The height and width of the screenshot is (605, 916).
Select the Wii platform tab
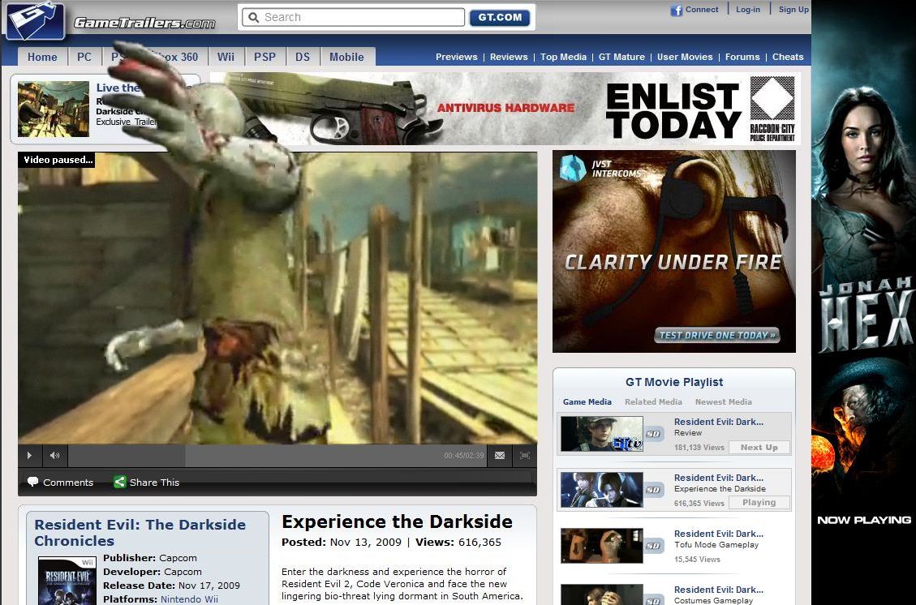tap(226, 57)
